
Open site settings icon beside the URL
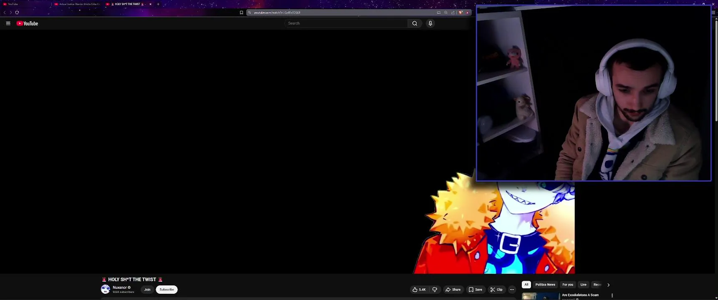click(250, 12)
